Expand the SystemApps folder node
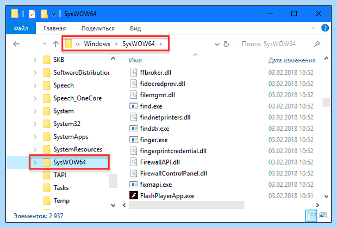The height and width of the screenshot is (228, 337). [35, 137]
